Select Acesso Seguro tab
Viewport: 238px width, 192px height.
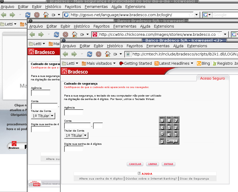[213, 78]
